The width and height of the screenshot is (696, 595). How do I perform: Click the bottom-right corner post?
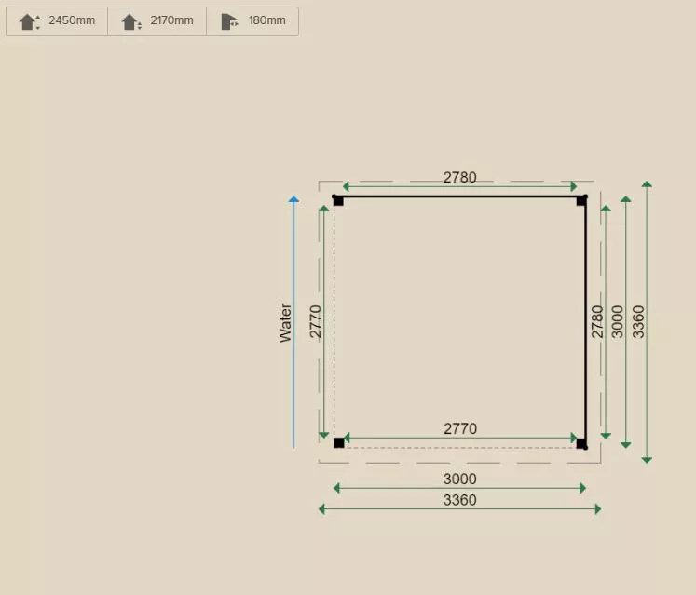coord(581,443)
